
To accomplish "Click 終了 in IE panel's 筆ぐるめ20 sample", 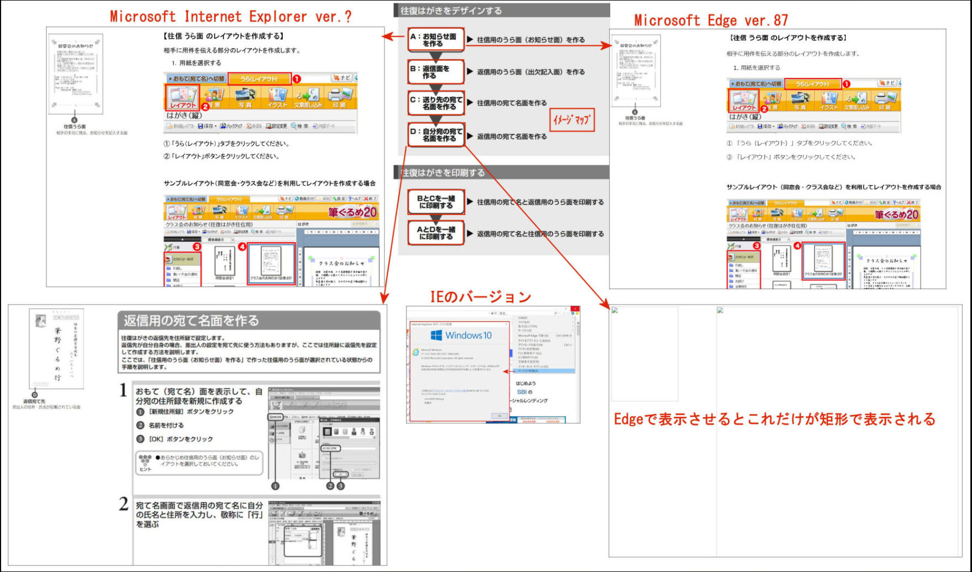I will pyautogui.click(x=371, y=199).
